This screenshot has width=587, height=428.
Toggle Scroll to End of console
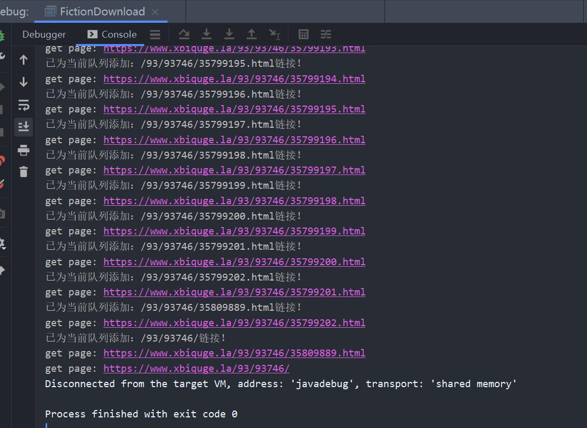click(23, 127)
